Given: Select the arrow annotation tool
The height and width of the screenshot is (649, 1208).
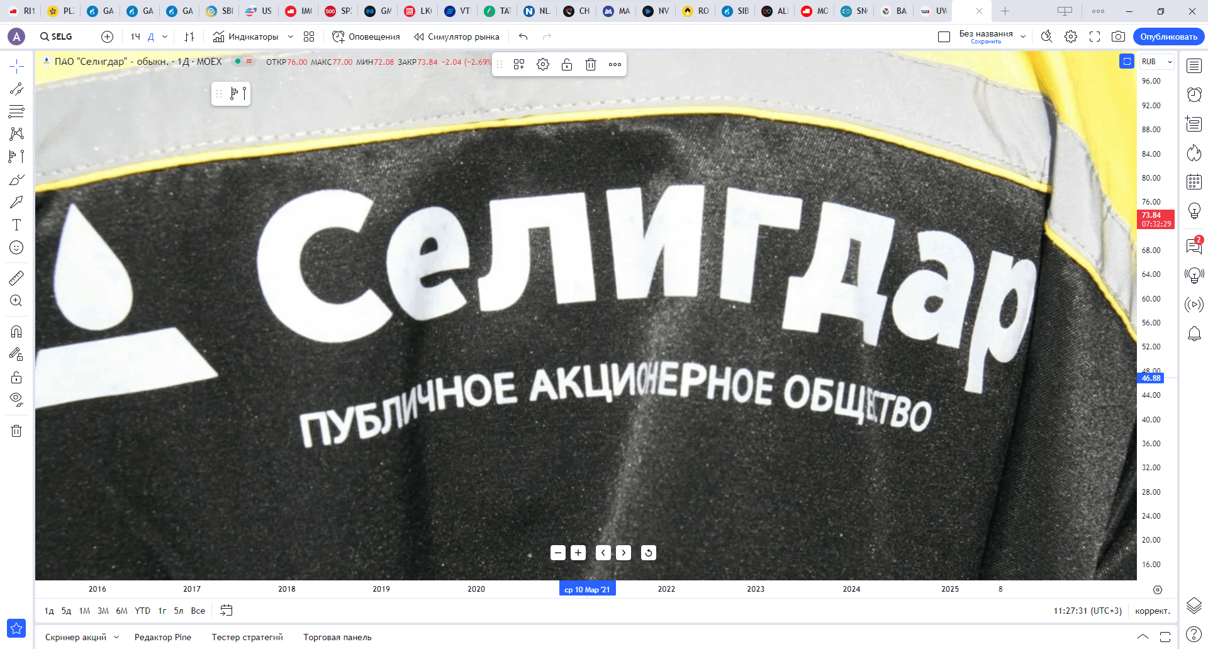Looking at the screenshot, I should [x=16, y=202].
